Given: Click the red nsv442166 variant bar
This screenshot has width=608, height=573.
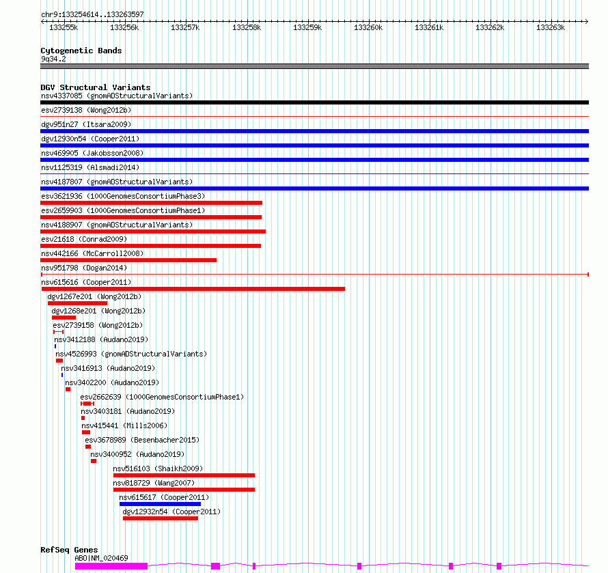Looking at the screenshot, I should tap(128, 260).
